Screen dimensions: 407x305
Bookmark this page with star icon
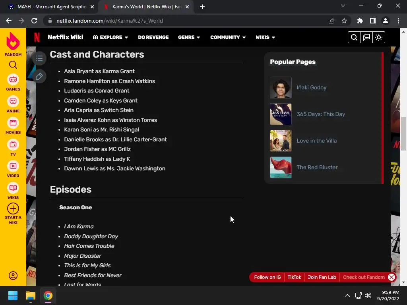point(344,21)
